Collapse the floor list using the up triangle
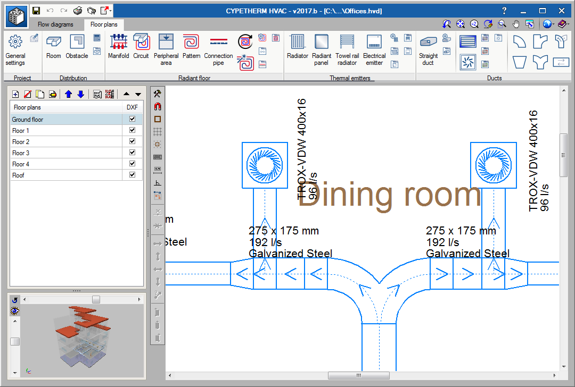 click(126, 94)
